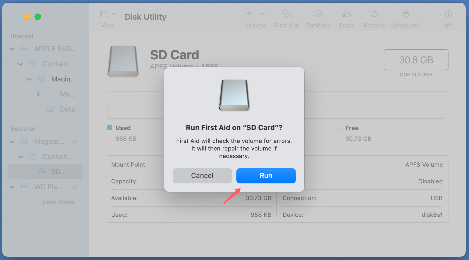The width and height of the screenshot is (469, 260).
Task: Run First Aid from the toolbar
Action: click(x=286, y=17)
